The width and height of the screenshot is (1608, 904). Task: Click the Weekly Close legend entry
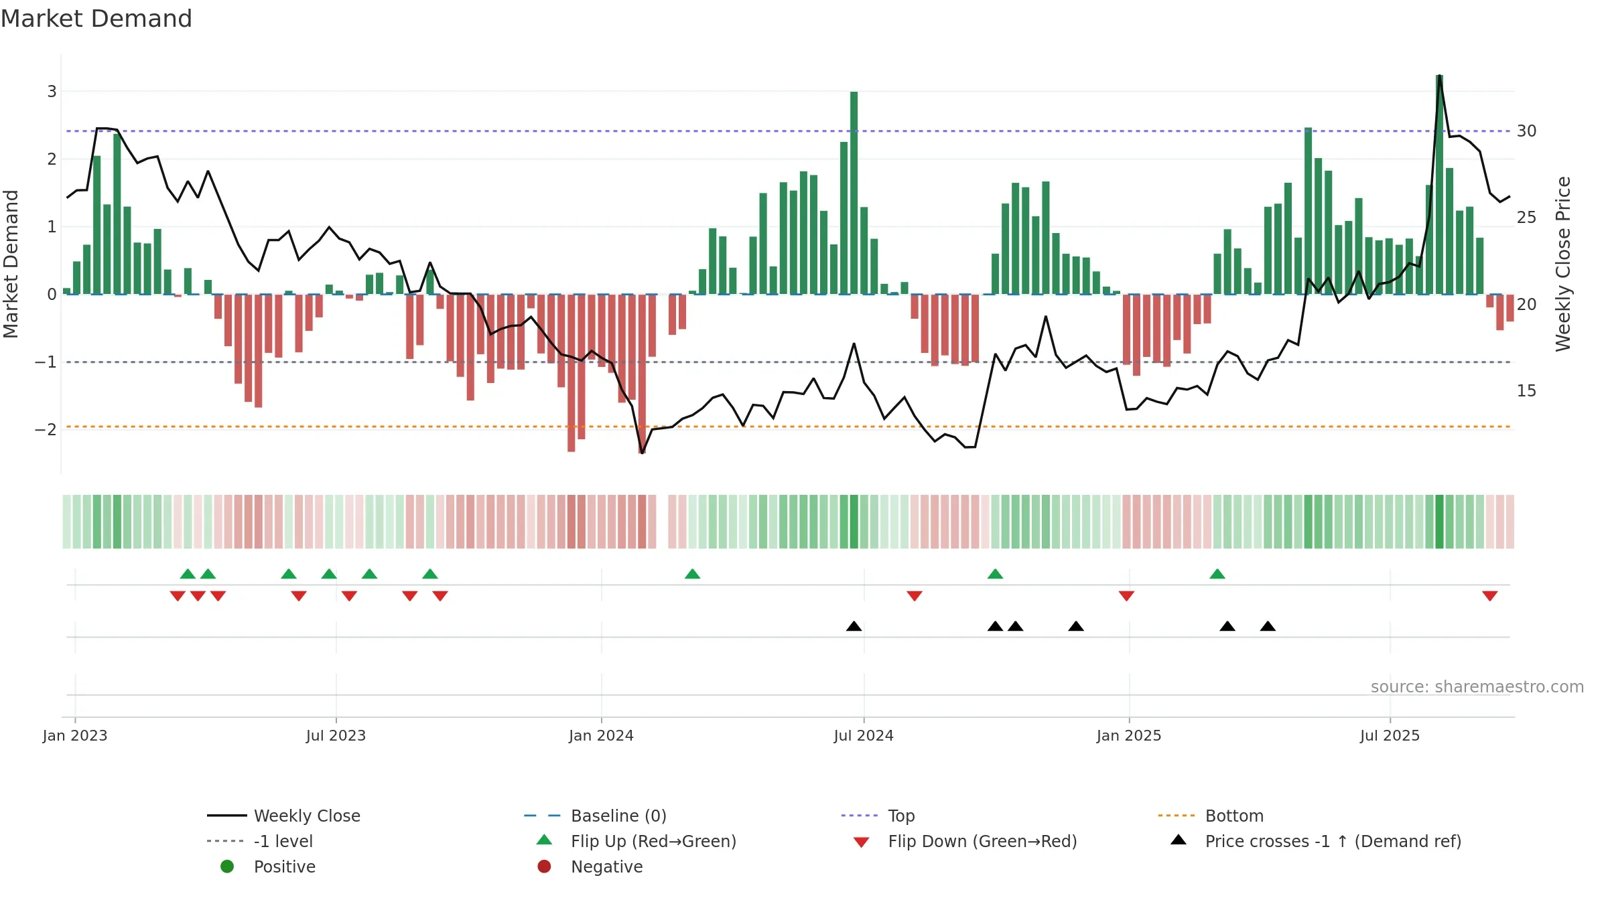[x=283, y=816]
